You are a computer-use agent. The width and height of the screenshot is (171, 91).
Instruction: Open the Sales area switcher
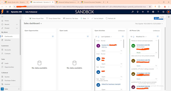click(10, 89)
